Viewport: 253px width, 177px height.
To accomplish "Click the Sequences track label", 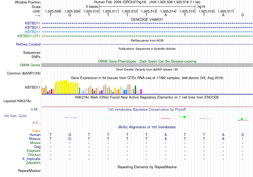I will click(32, 52).
